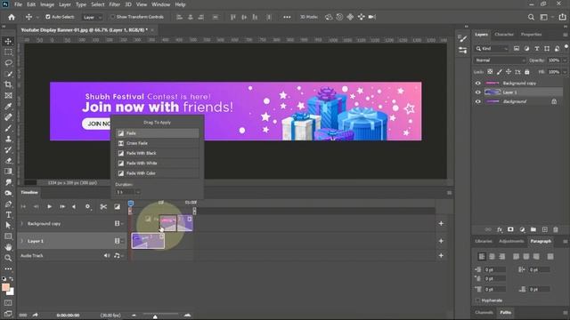570x320 pixels.
Task: Select the Lasso tool
Action: point(8,63)
